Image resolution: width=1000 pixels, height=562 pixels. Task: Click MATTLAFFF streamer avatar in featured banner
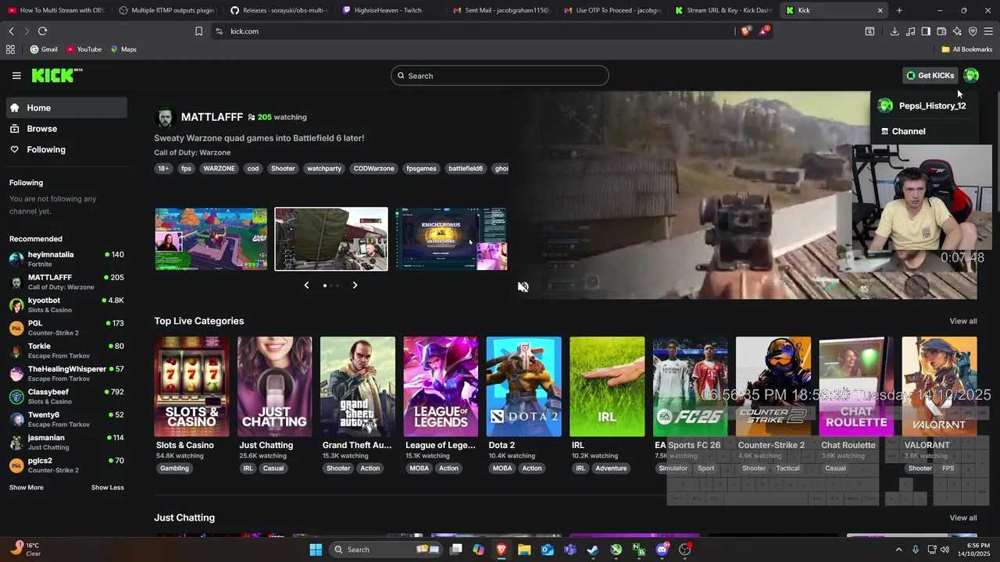(x=165, y=118)
